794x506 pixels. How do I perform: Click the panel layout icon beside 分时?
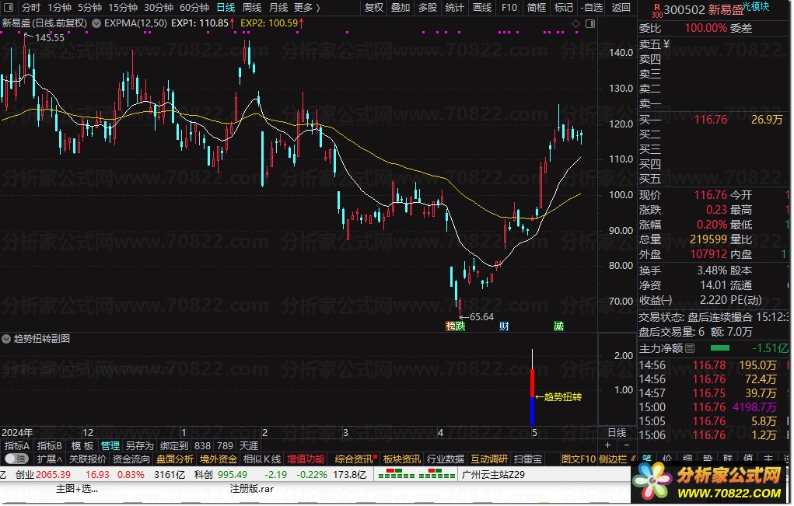[9, 8]
